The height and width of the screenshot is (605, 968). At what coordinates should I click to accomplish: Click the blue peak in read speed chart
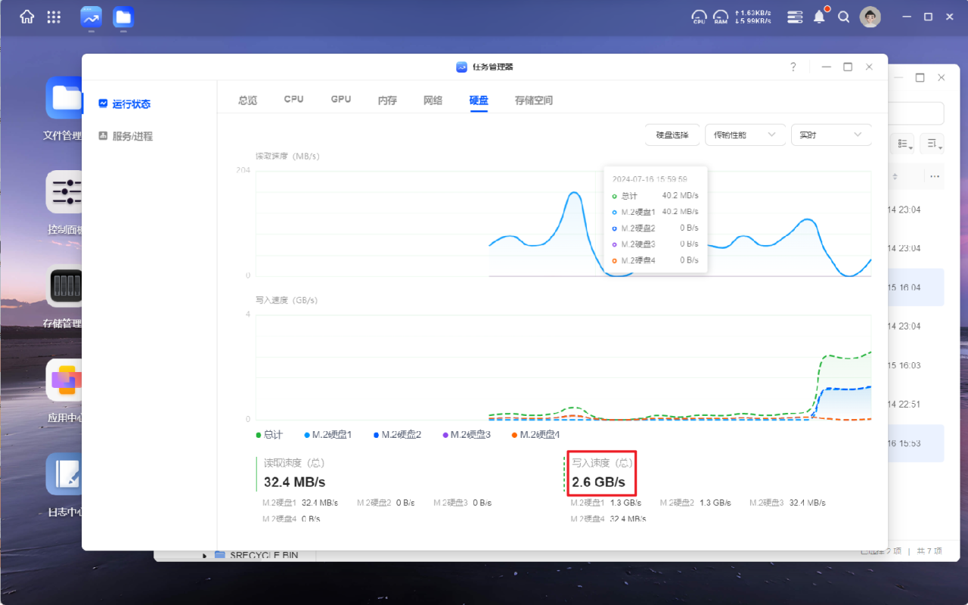(574, 194)
